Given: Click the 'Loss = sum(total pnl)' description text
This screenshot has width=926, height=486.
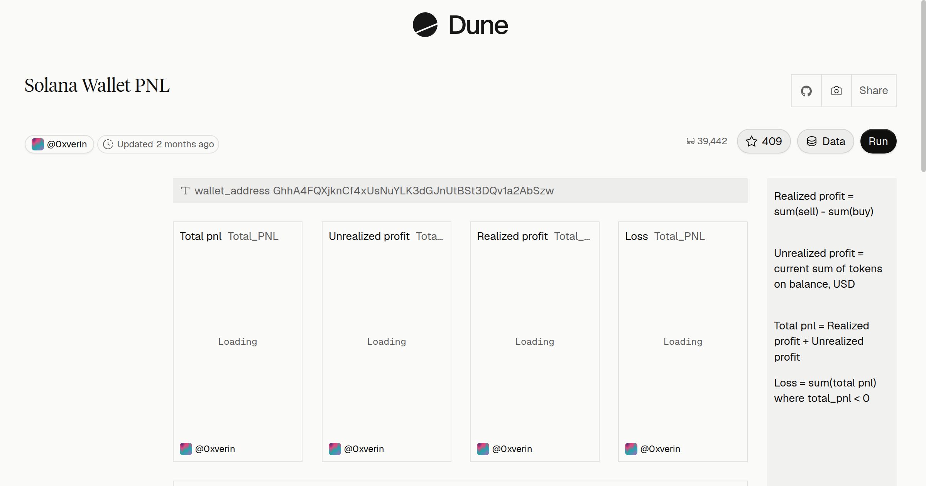Looking at the screenshot, I should pyautogui.click(x=825, y=390).
